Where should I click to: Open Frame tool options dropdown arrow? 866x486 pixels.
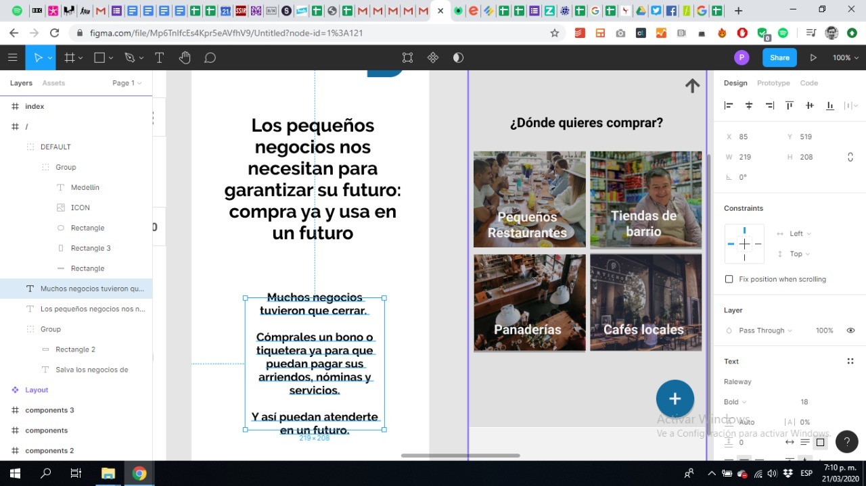click(81, 58)
